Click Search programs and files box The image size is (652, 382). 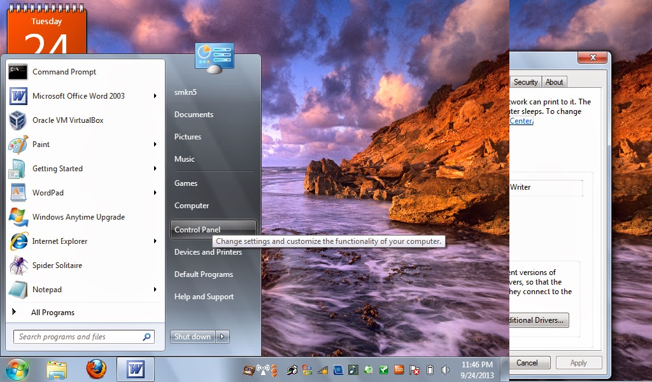(84, 337)
